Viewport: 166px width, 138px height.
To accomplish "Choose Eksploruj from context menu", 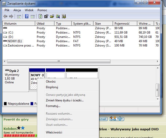I will [68, 87].
